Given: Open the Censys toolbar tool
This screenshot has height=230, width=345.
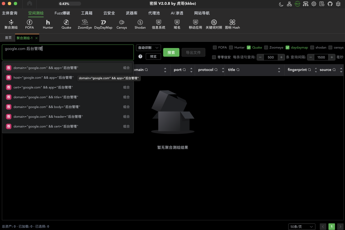Looking at the screenshot, I should (x=122, y=25).
